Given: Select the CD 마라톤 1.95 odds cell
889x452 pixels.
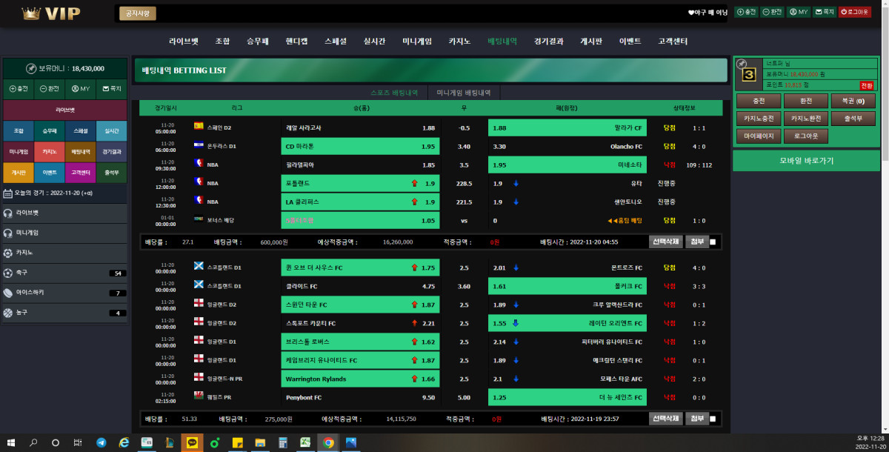Looking at the screenshot, I should (360, 146).
